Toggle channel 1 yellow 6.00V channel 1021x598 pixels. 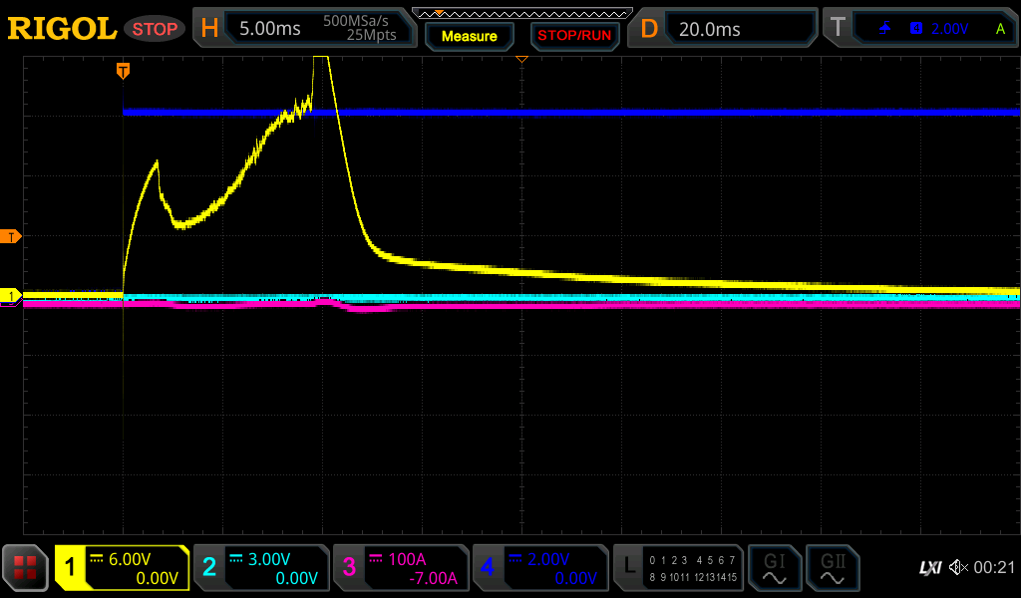tap(122, 568)
